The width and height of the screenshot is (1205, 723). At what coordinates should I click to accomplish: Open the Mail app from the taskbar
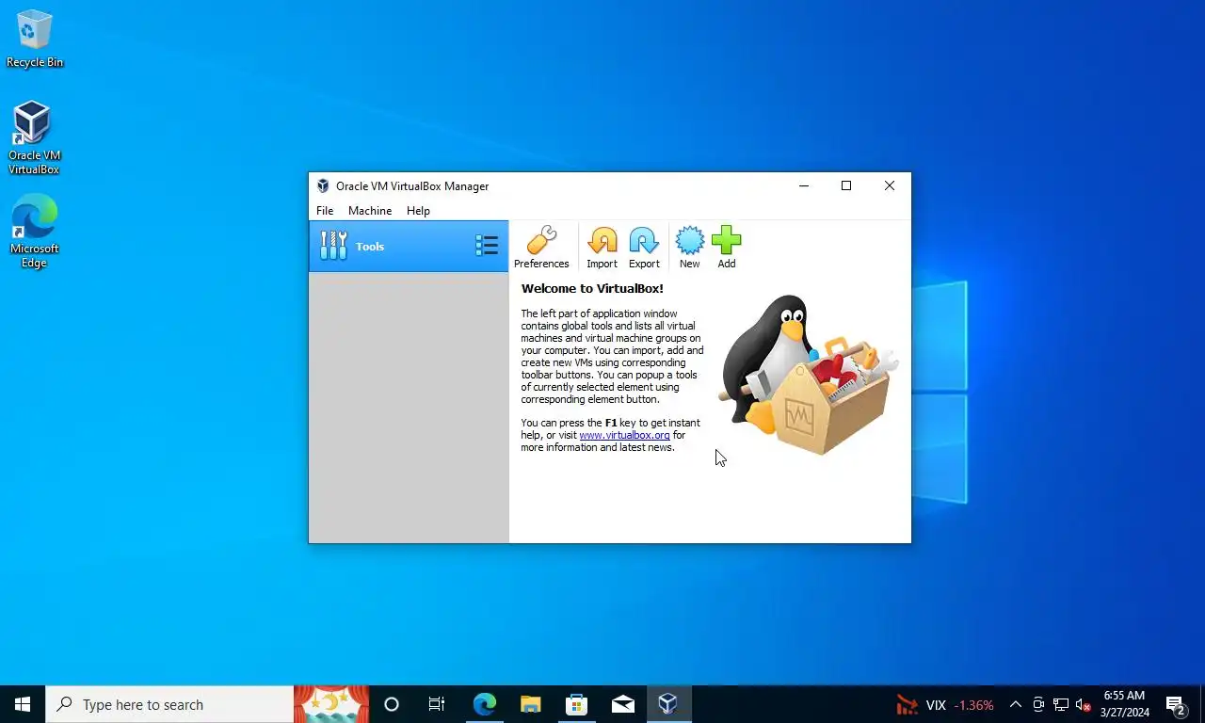coord(622,704)
